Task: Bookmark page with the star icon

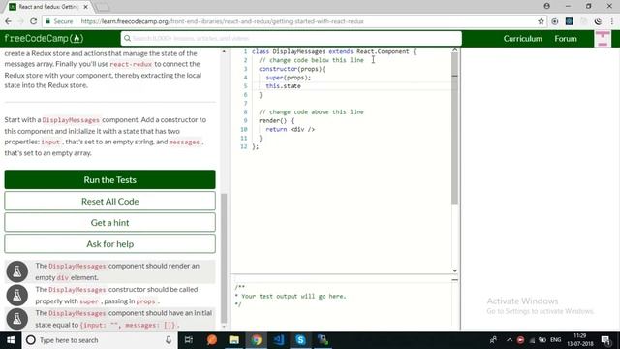Action: [541, 21]
